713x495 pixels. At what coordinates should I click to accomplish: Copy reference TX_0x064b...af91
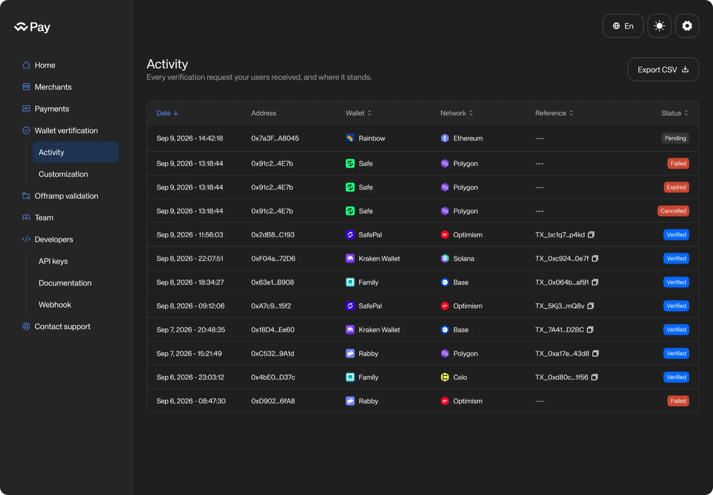click(x=595, y=282)
